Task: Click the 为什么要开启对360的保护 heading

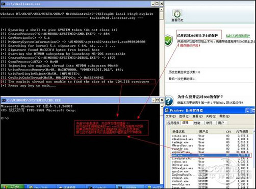Action: [x=200, y=97]
